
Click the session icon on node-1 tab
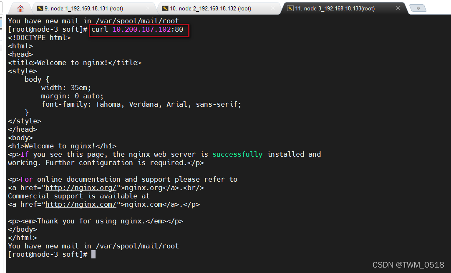[x=40, y=8]
